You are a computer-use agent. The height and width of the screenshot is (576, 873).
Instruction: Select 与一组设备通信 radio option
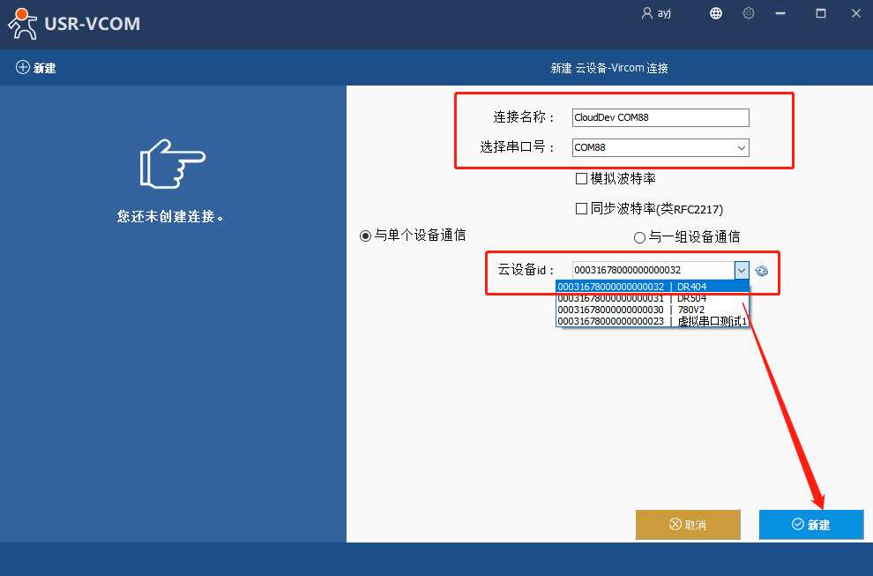pos(639,238)
